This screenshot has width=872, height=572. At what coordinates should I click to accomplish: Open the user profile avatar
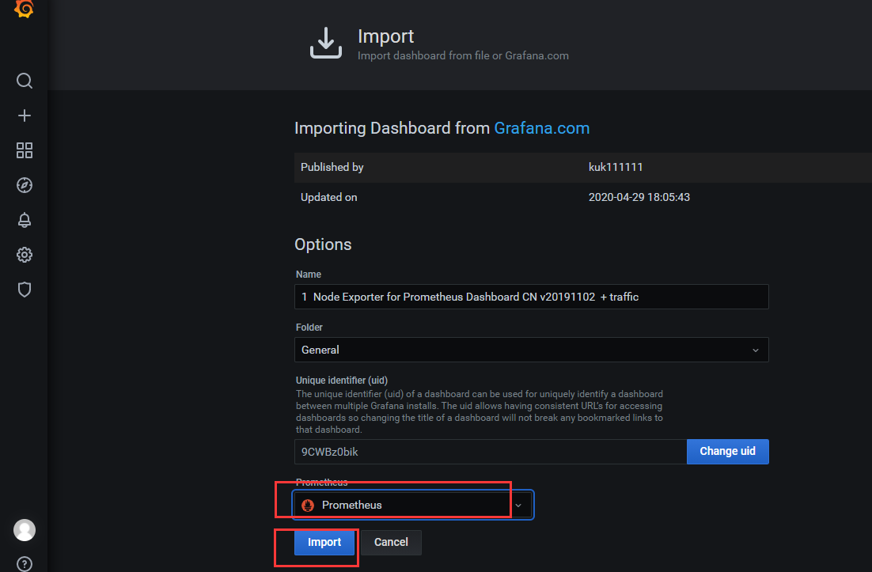tap(24, 530)
